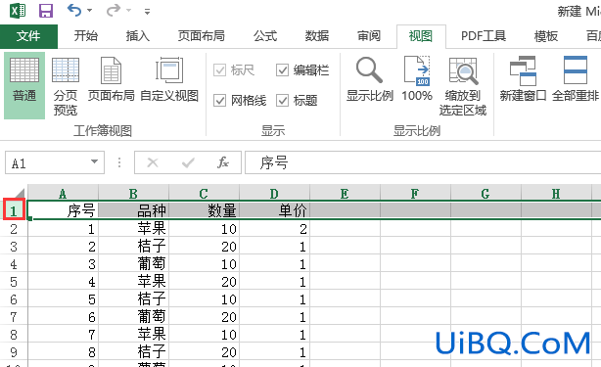This screenshot has height=367, width=601.
Task: Open the 文件 menu
Action: pos(28,36)
